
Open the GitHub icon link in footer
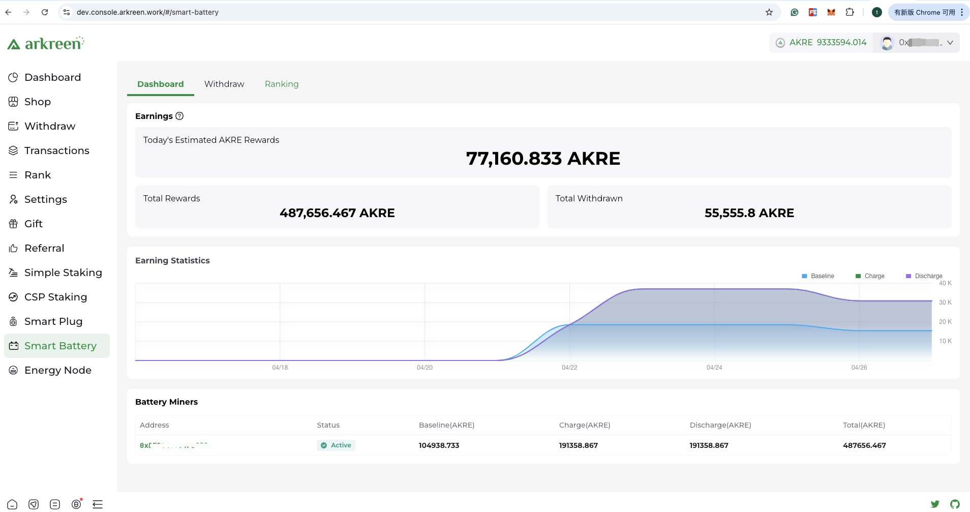point(955,504)
